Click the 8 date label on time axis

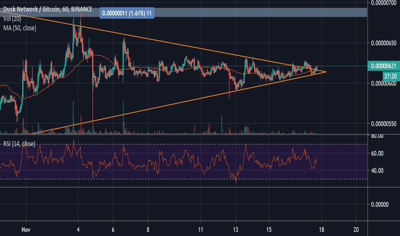click(x=148, y=230)
